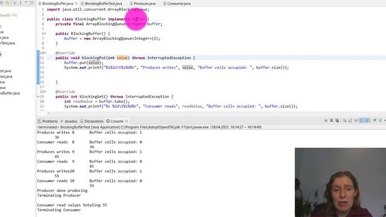Close the BlockingBuffer.java editor tab

pyautogui.click(x=76, y=4)
